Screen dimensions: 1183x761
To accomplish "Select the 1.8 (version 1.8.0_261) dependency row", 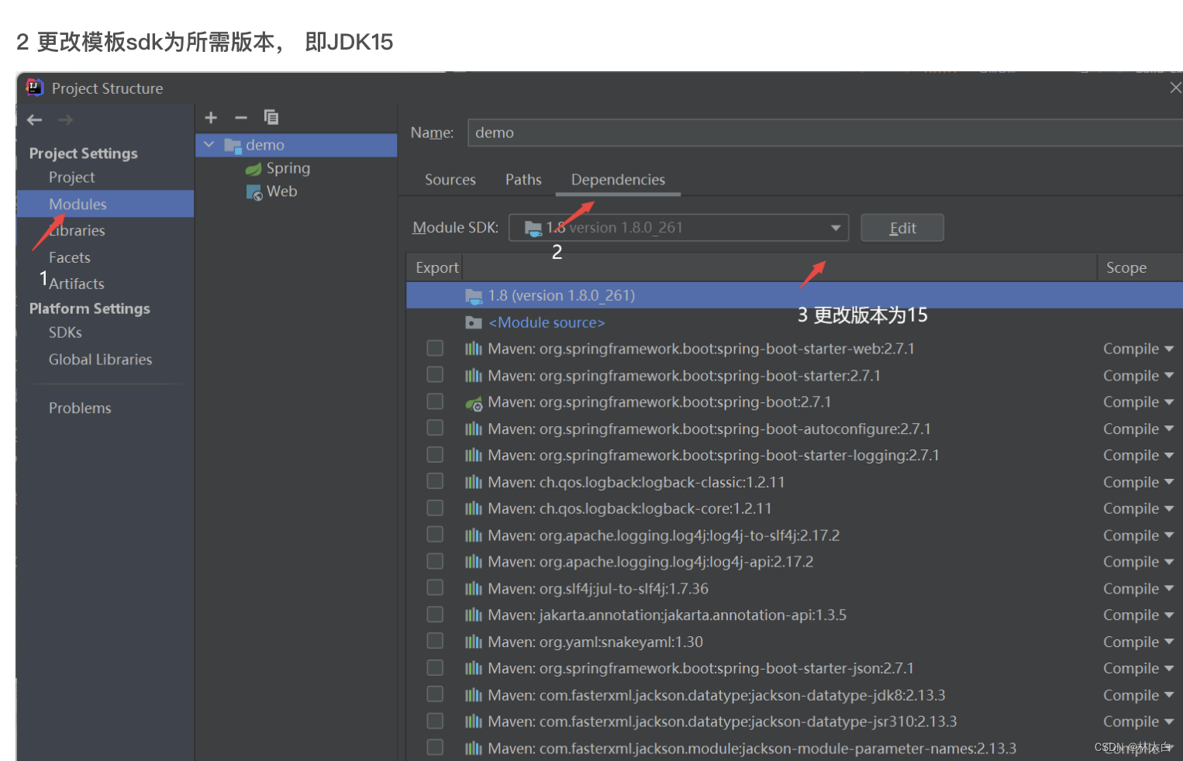I will point(795,295).
